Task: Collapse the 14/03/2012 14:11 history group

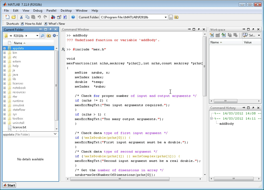Action: click(x=211, y=119)
